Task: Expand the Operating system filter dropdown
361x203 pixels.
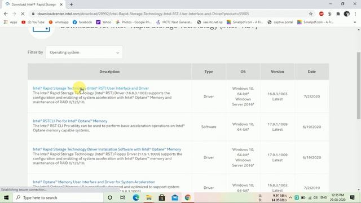Action: click(x=84, y=52)
